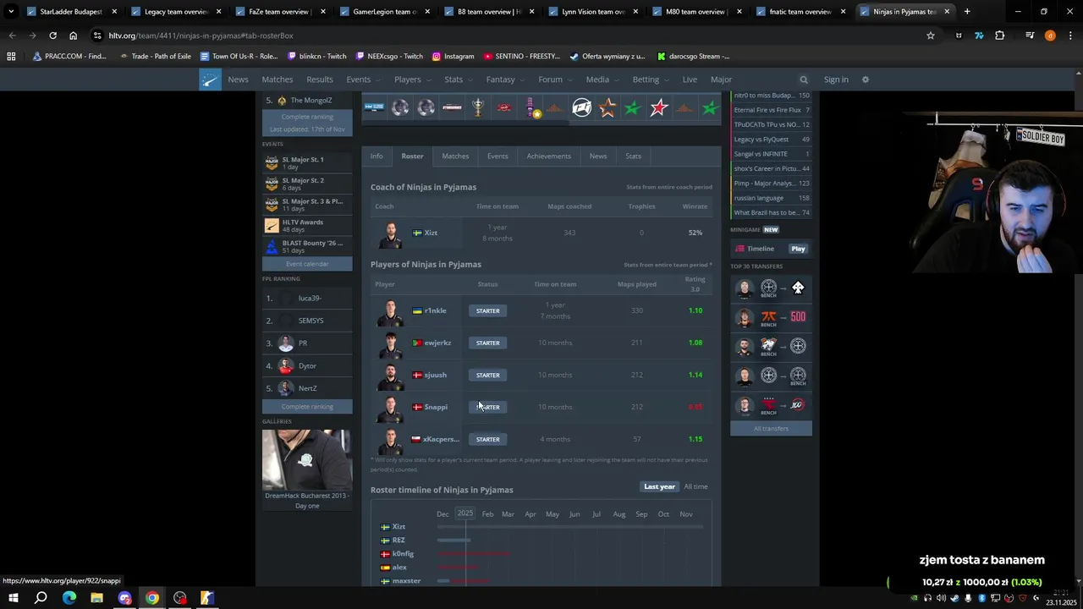Viewport: 1083px width, 609px height.
Task: Select the purple trophy with gold badge
Action: (531, 108)
